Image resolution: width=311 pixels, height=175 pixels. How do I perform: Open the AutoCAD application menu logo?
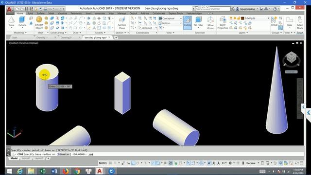click(10, 10)
